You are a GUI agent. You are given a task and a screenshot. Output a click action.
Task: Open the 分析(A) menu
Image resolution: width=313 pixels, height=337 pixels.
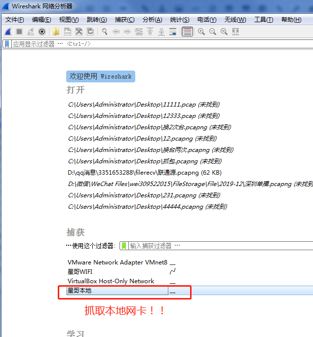[x=152, y=20]
